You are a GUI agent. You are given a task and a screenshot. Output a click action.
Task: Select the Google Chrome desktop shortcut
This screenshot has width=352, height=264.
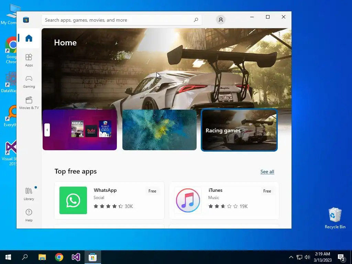coord(11,51)
